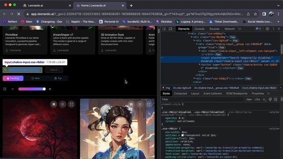Toggle the .cls class editor
Viewport: 283px width, 159px height.
[257, 99]
